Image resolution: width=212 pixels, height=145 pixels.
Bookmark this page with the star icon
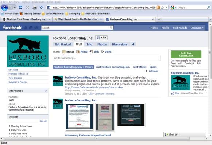[162, 8]
